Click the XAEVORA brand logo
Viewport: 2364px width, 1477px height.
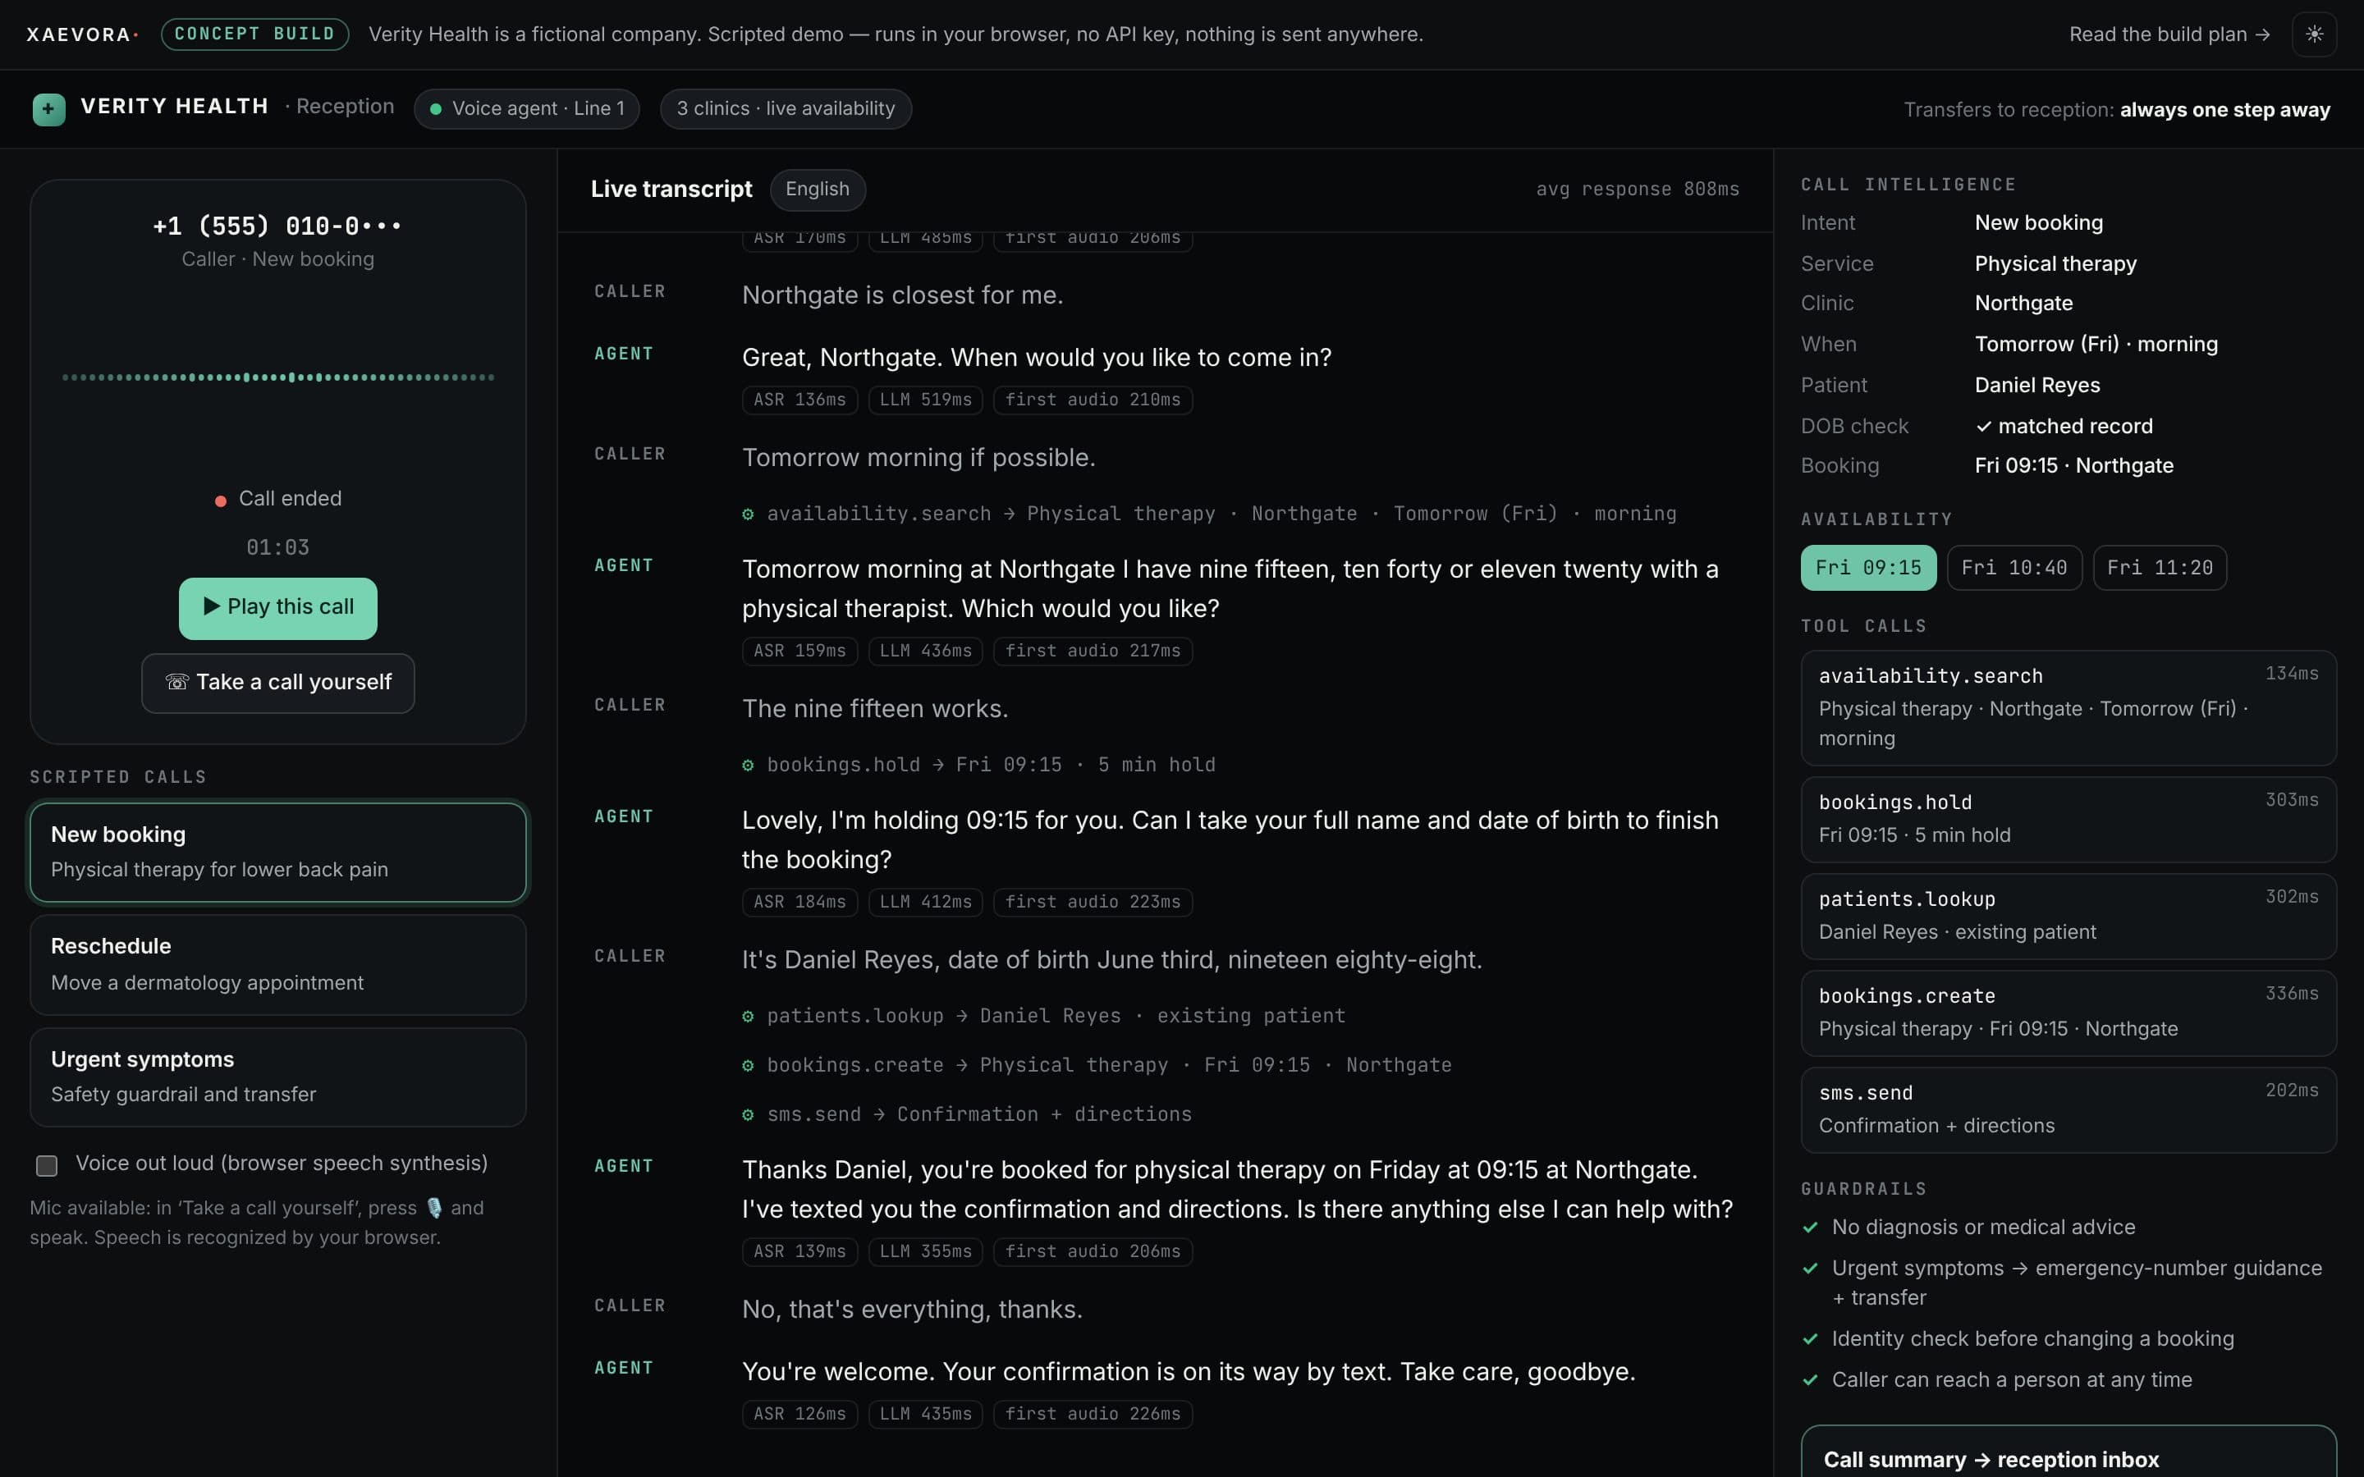click(x=82, y=34)
